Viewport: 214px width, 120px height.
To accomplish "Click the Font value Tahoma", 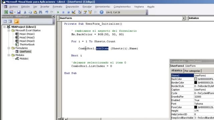I will pos(199,104).
